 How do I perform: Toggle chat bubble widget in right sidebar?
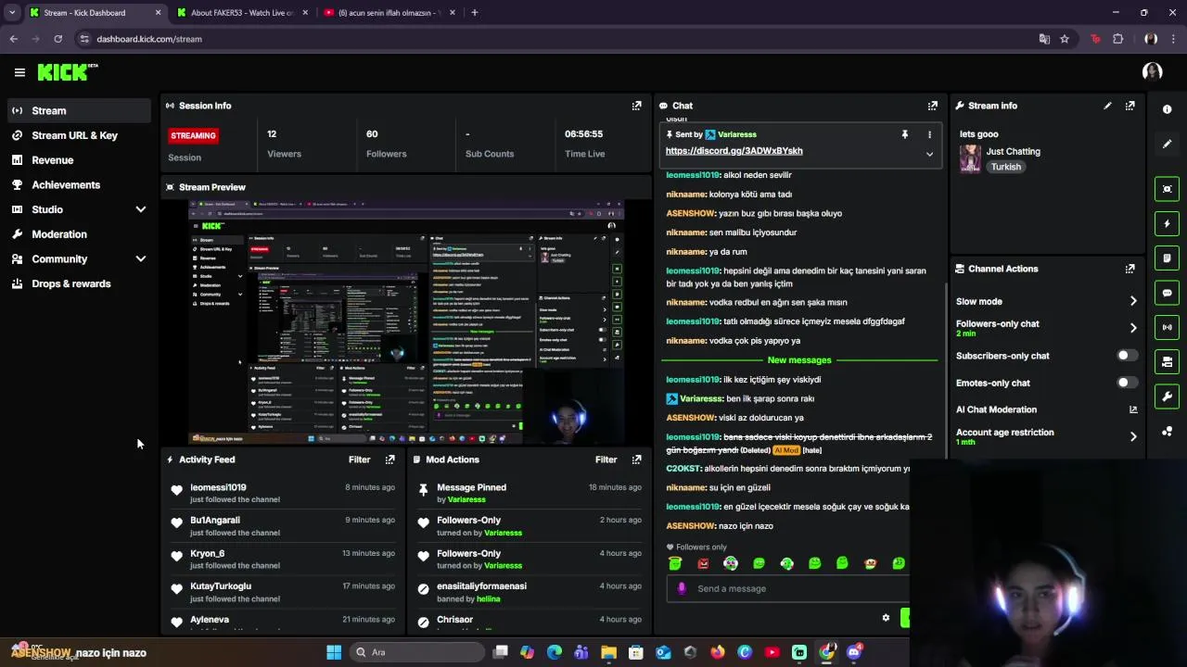1167,293
